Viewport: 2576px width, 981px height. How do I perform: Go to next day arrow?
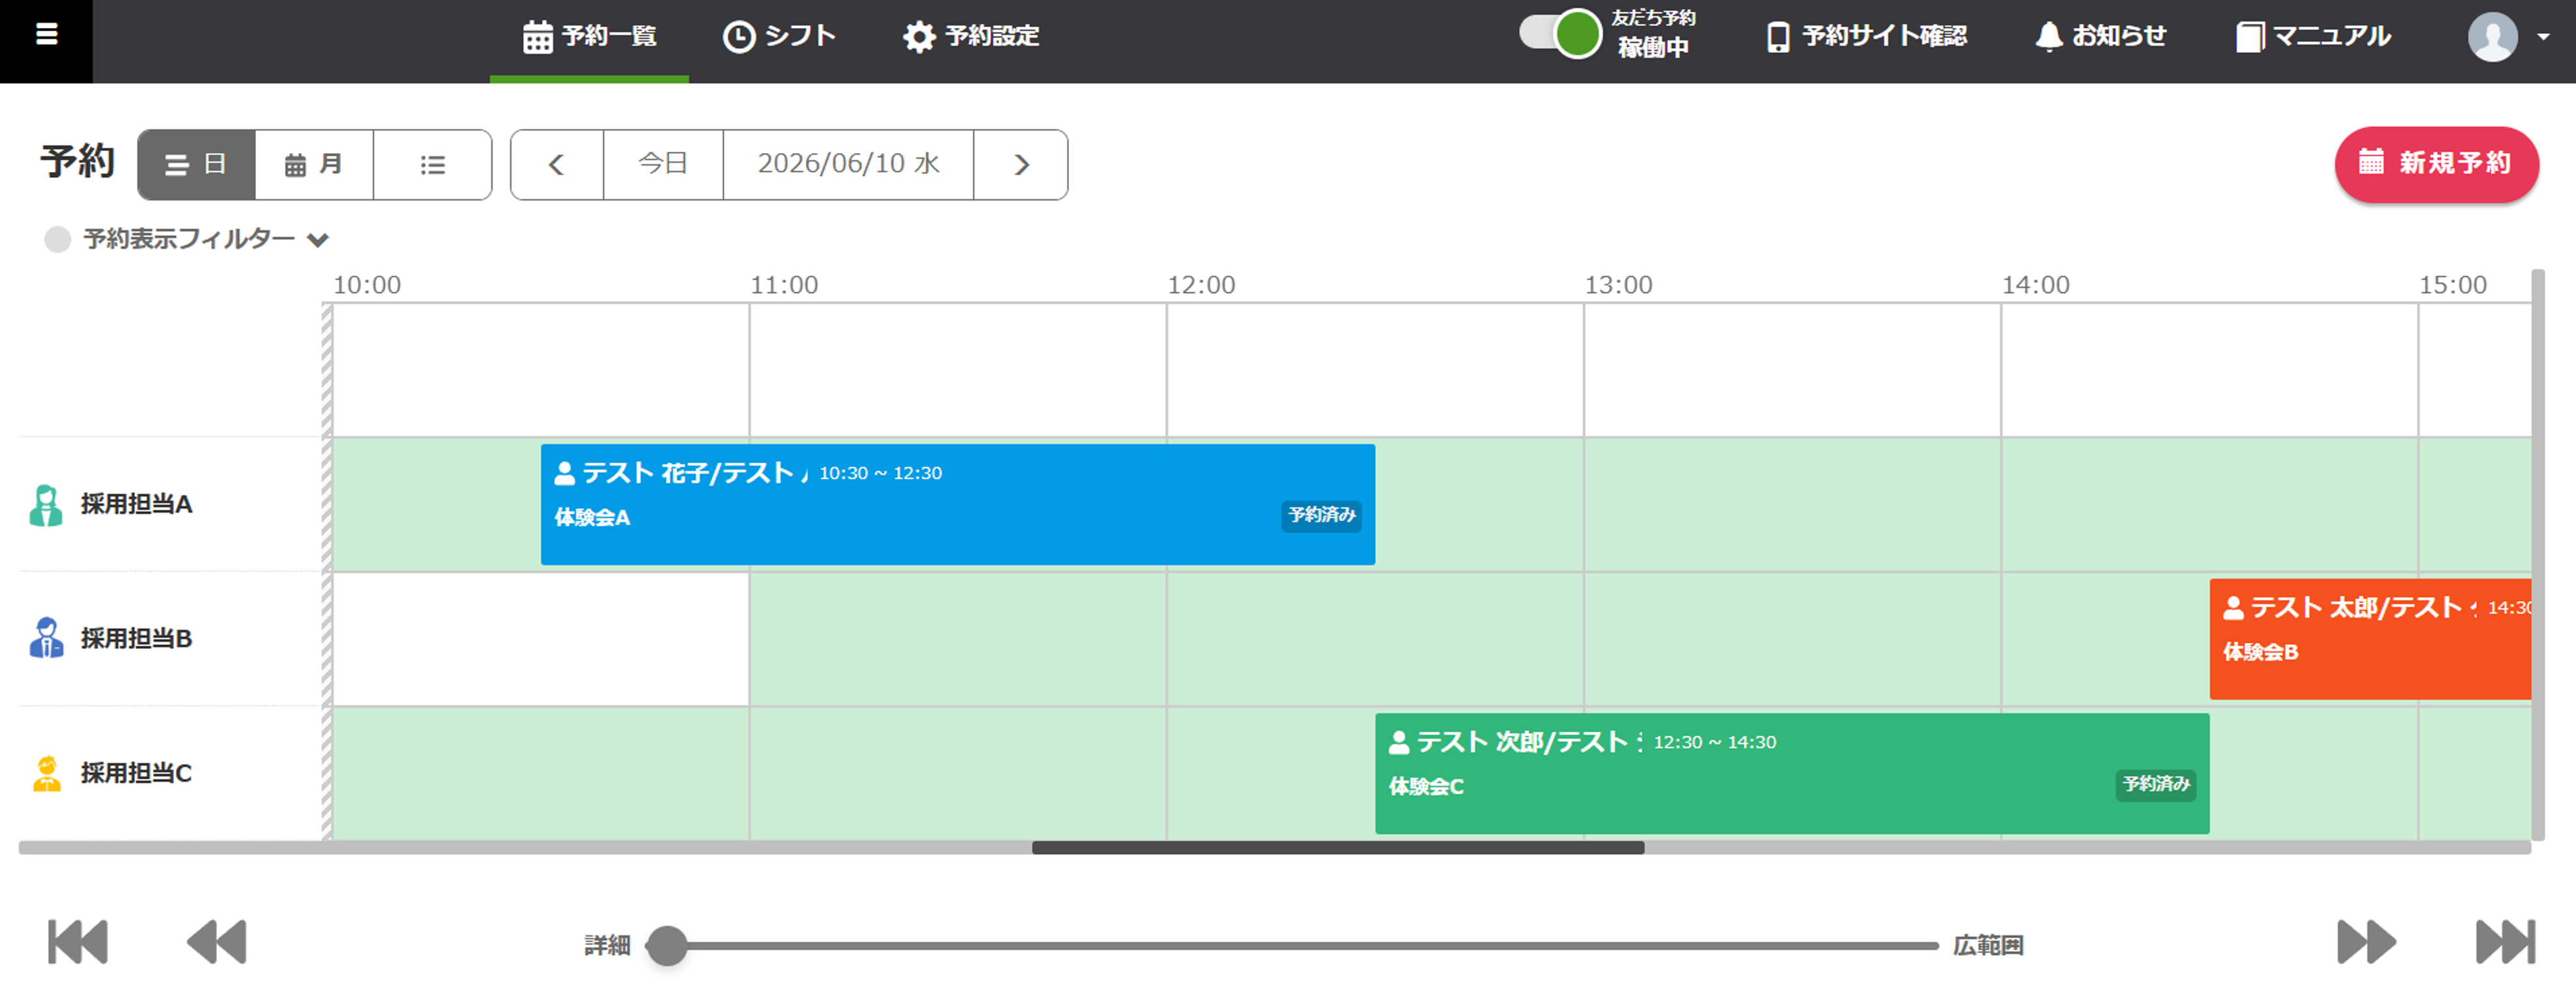point(1021,164)
